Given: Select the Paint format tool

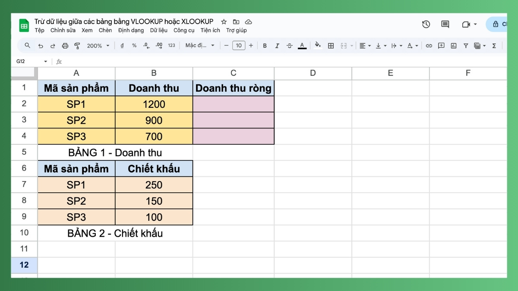Looking at the screenshot, I should [x=77, y=45].
